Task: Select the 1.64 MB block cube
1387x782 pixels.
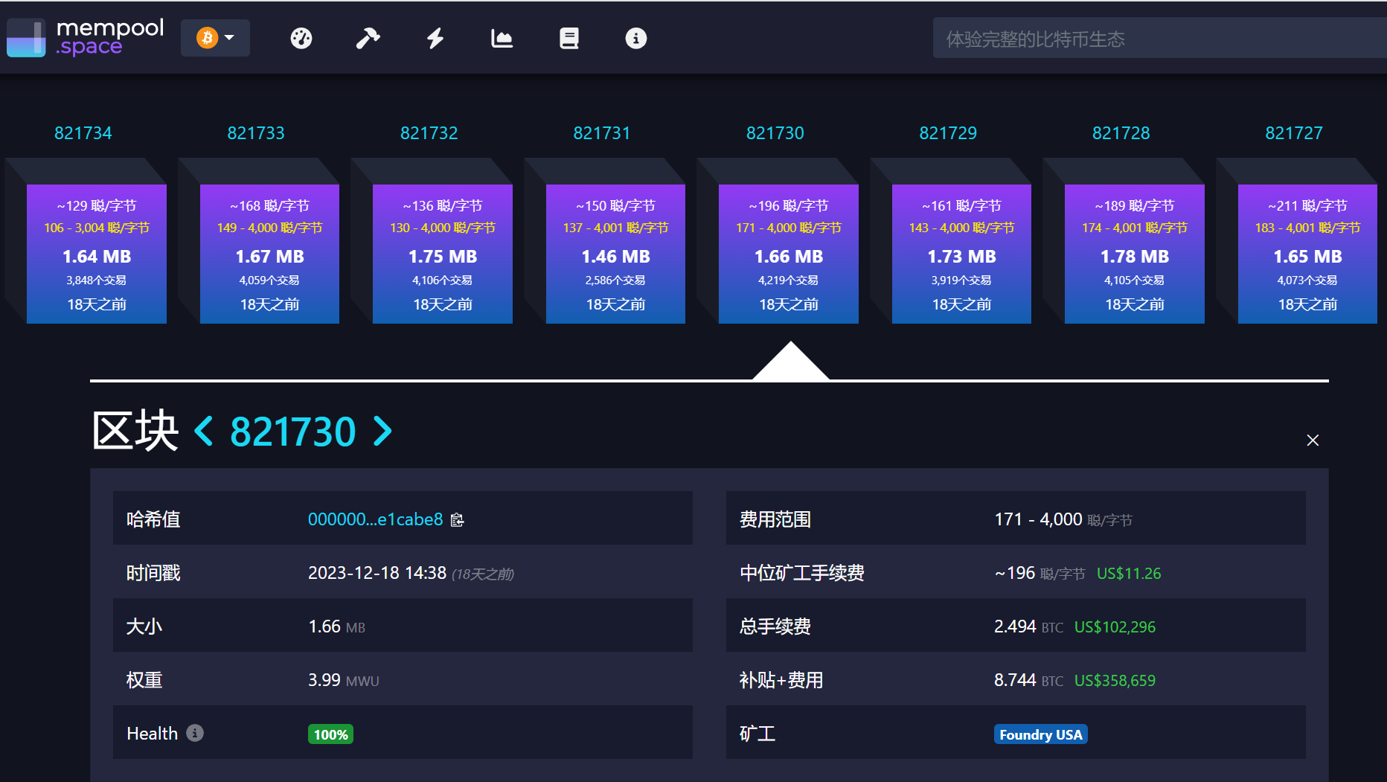Action: [97, 254]
